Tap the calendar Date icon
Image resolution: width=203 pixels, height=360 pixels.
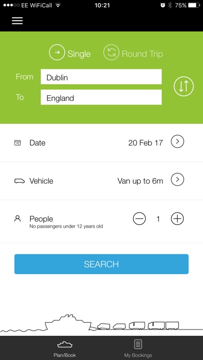tap(18, 143)
